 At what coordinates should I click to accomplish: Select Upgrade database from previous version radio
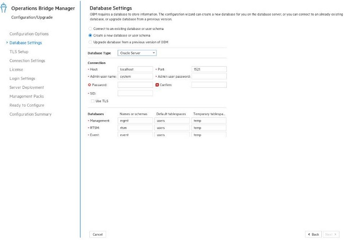(x=90, y=42)
